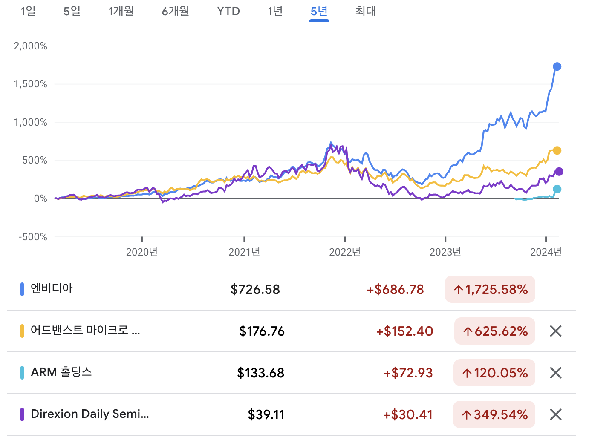Click the 2021년 axis label

pyautogui.click(x=244, y=252)
